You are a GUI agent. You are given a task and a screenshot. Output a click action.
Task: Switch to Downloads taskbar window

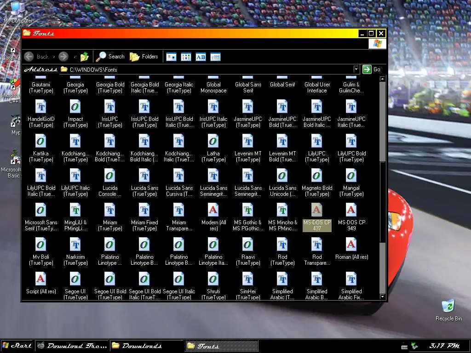point(146,346)
